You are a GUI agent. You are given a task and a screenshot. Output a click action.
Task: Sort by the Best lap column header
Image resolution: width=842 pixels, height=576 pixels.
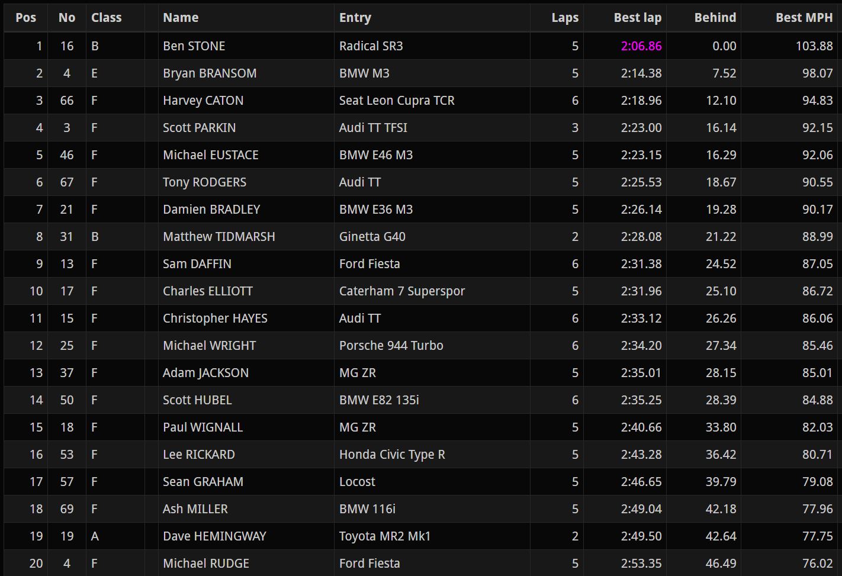[x=637, y=18]
